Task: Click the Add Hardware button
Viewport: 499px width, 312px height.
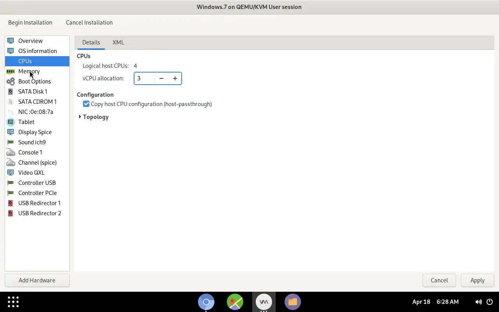Action: click(x=37, y=280)
